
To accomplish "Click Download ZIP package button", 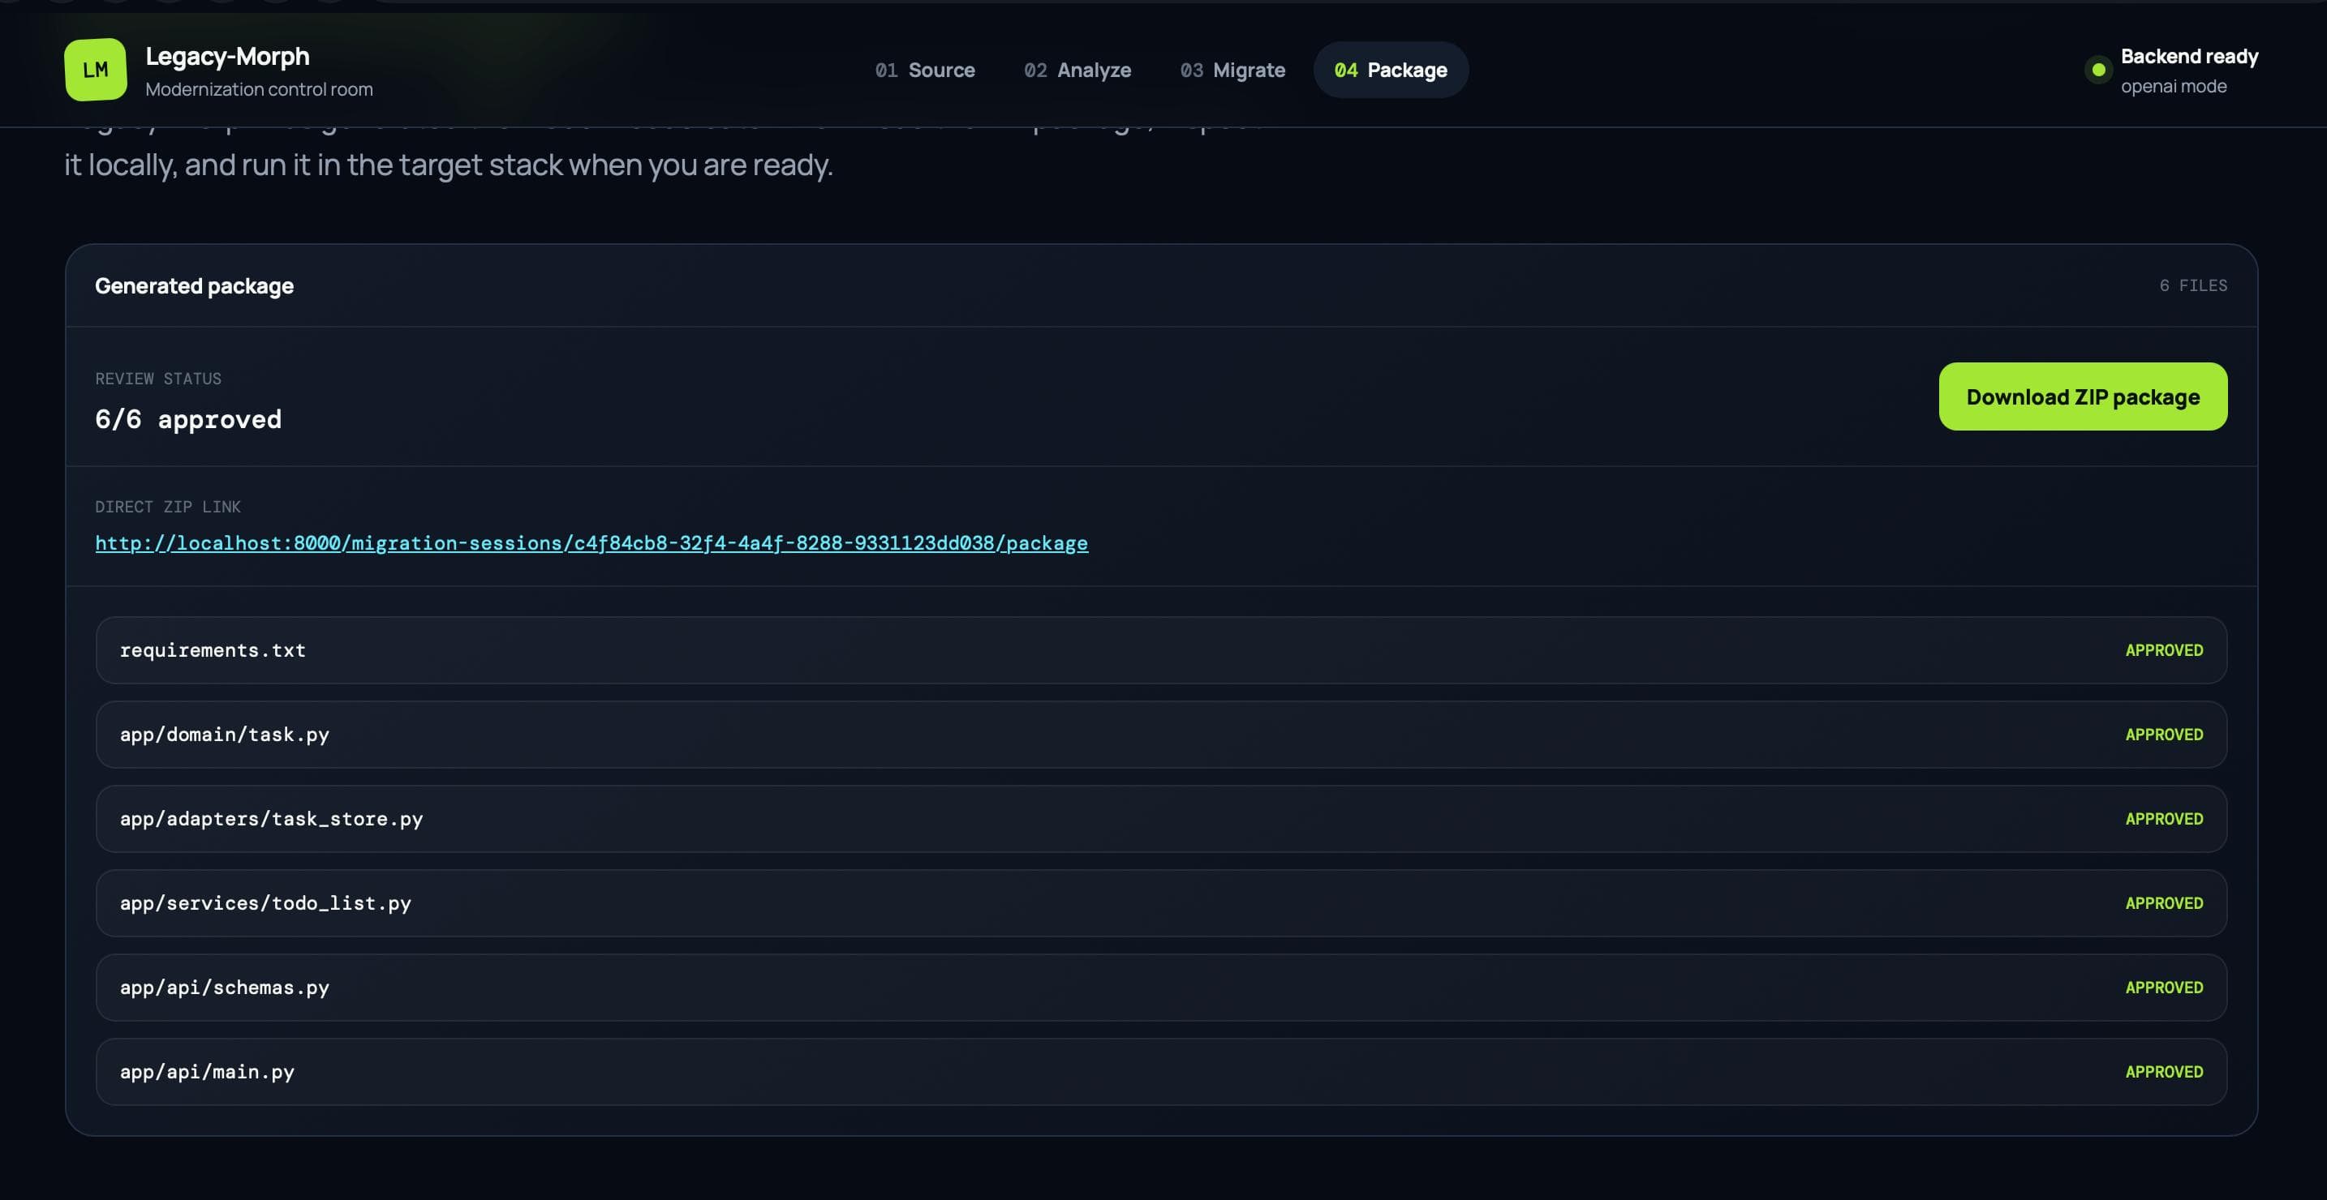I will 2082,396.
